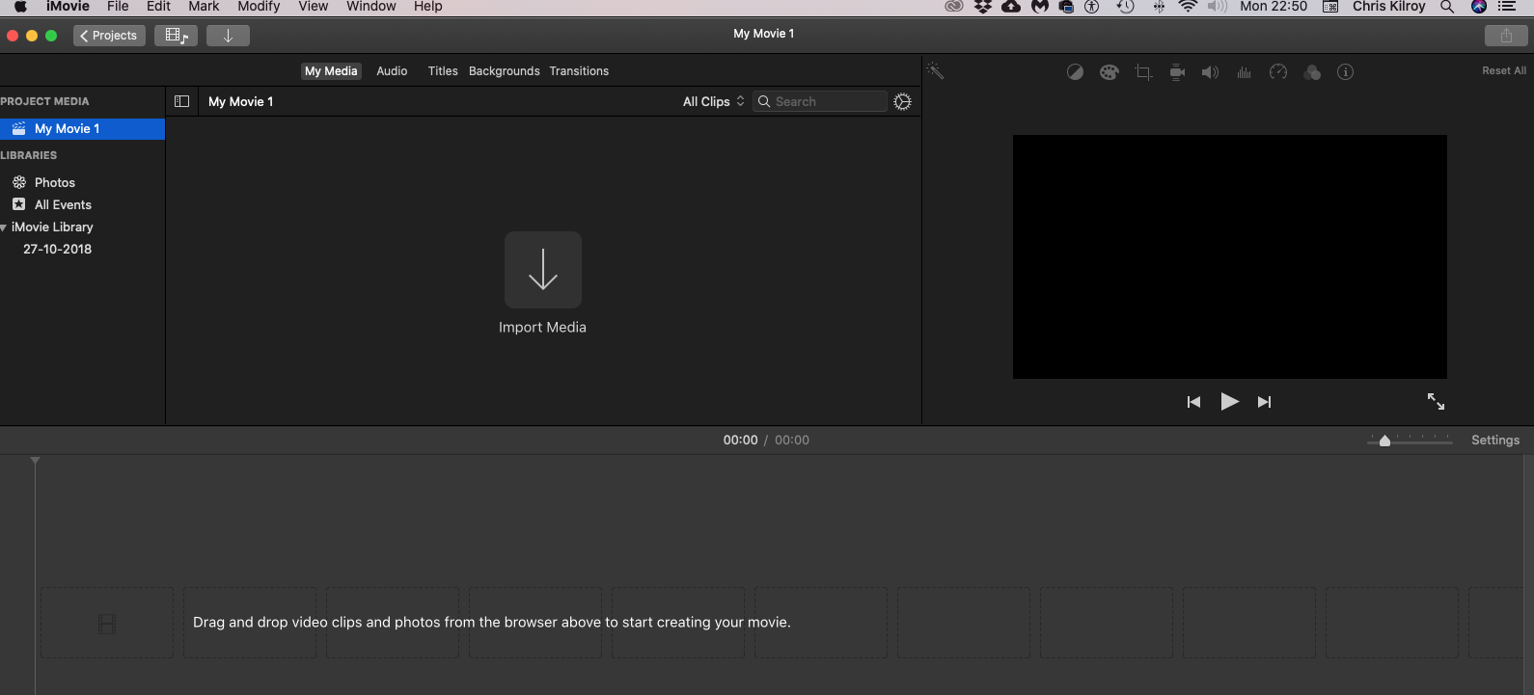The width and height of the screenshot is (1534, 695).
Task: Open timeline Settings popup
Action: [x=1495, y=440]
